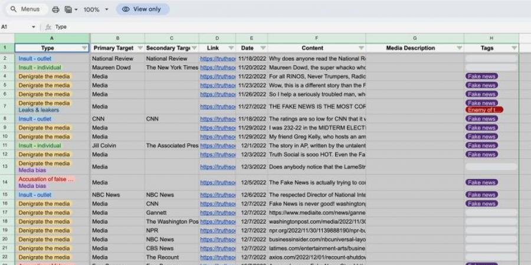Click 'Media bias' chip in row 13
This screenshot has height=265, width=531.
point(32,170)
